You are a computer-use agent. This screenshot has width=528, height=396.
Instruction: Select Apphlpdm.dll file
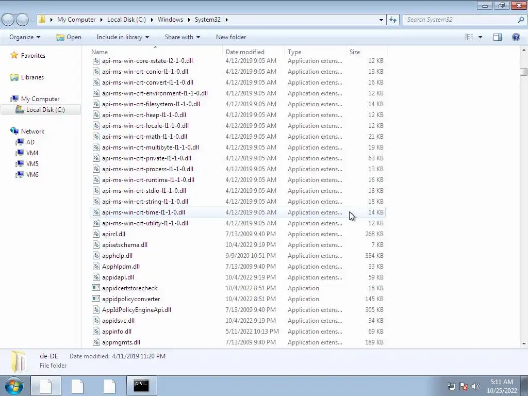click(x=238, y=267)
